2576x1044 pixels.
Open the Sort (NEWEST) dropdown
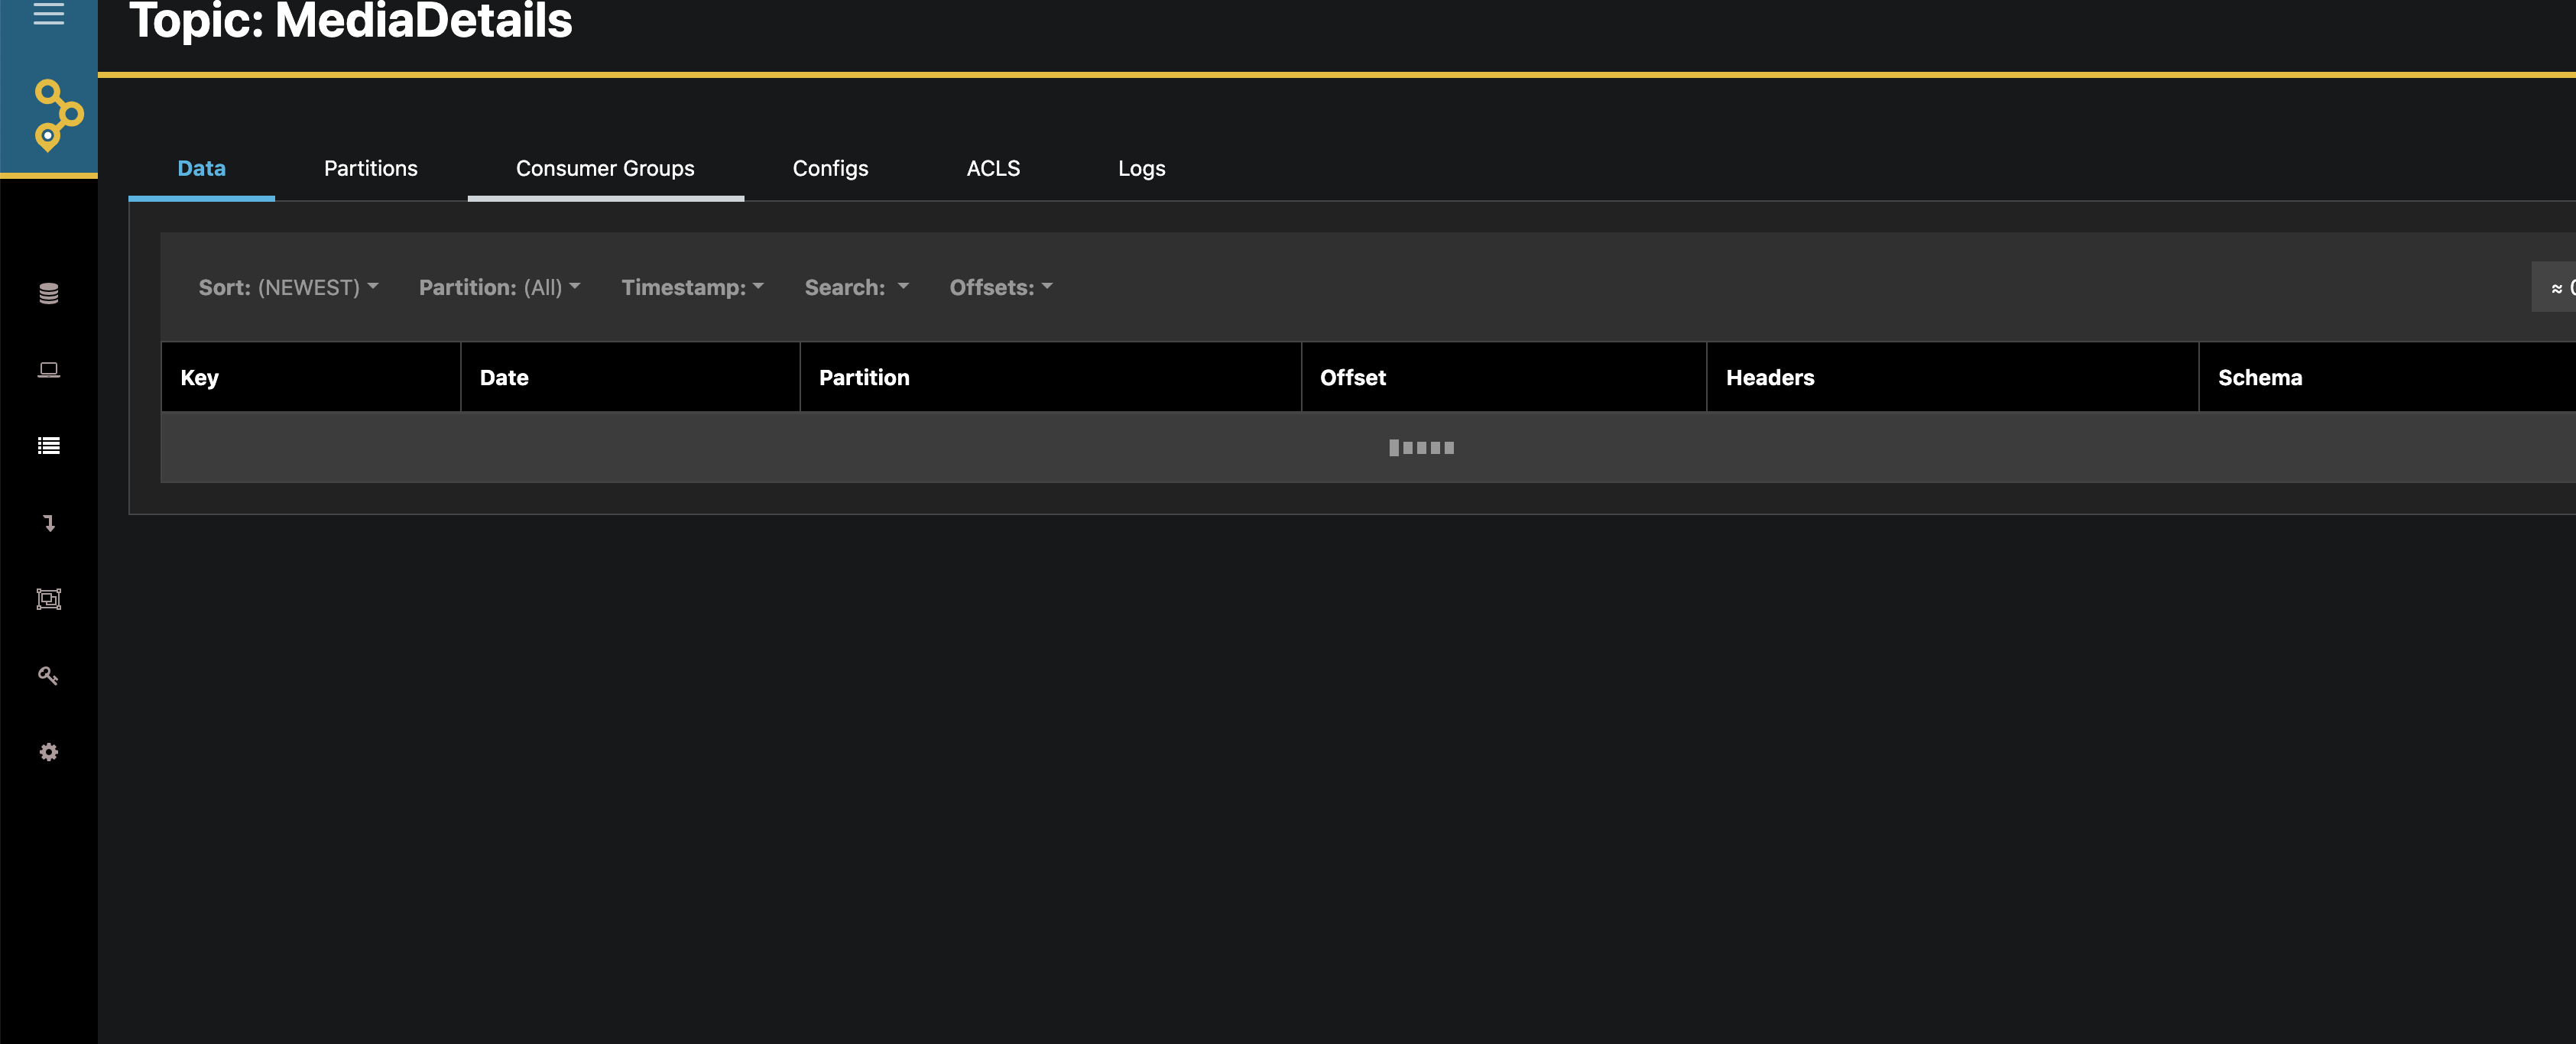(288, 287)
